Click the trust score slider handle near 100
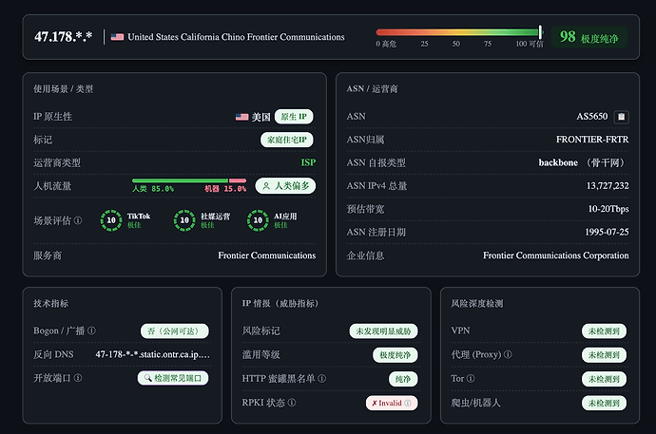Viewport: 656px width, 434px height. click(540, 31)
